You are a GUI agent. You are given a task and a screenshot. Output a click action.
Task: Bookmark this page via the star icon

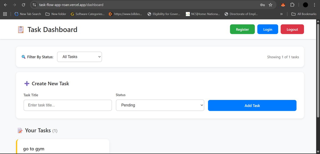[270, 5]
